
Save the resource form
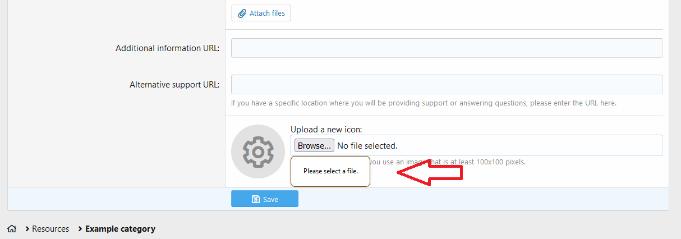click(265, 199)
